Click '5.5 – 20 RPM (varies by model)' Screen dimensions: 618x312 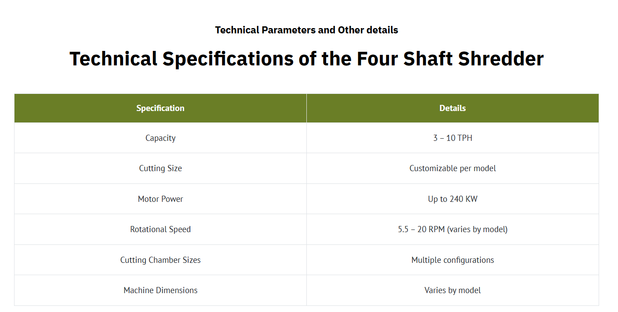(453, 229)
